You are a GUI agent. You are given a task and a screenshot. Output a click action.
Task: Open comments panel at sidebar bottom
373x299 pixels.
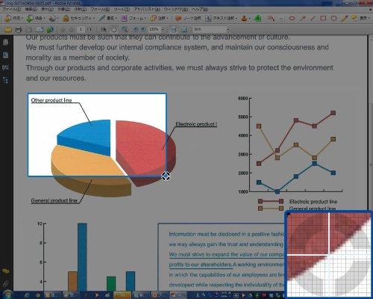(5, 271)
